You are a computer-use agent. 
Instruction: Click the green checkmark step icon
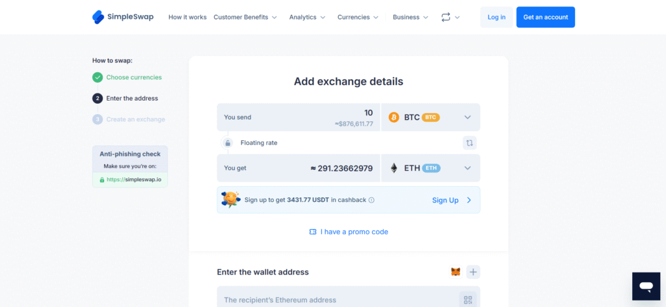coord(98,78)
